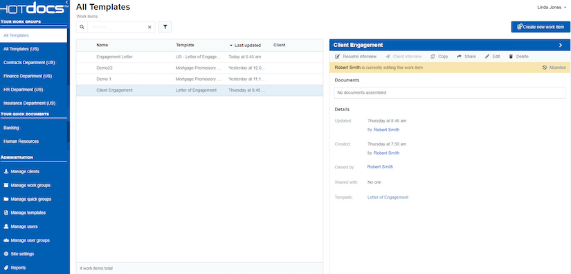Image resolution: width=571 pixels, height=274 pixels.
Task: Click the Manage clients label
Action: click(x=25, y=172)
